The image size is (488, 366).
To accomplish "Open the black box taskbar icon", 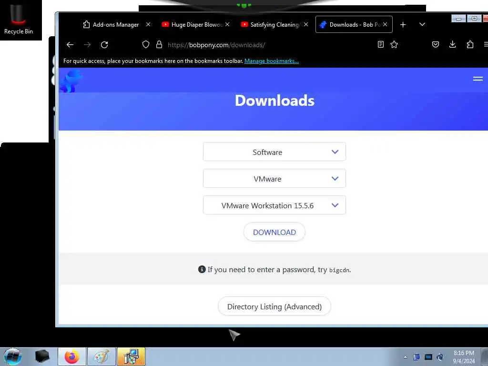I will [x=42, y=356].
